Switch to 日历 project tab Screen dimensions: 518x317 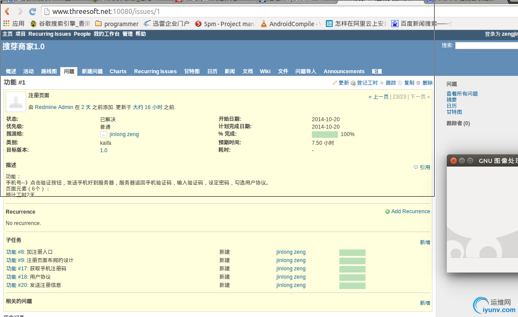point(212,71)
